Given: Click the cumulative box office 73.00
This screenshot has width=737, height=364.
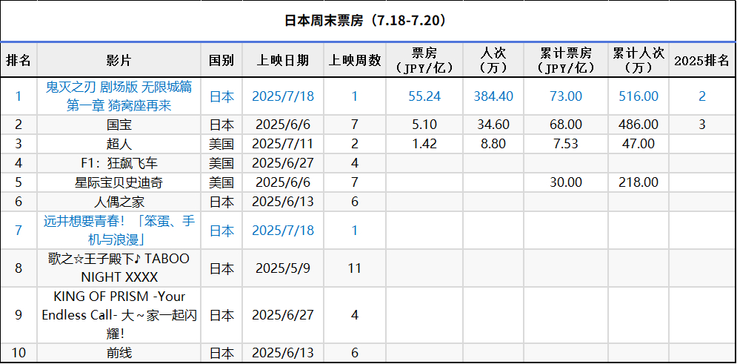Looking at the screenshot, I should [x=566, y=96].
